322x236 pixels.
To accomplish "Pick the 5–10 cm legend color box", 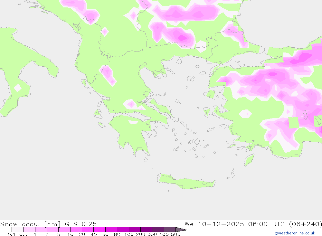I will tap(64, 230).
